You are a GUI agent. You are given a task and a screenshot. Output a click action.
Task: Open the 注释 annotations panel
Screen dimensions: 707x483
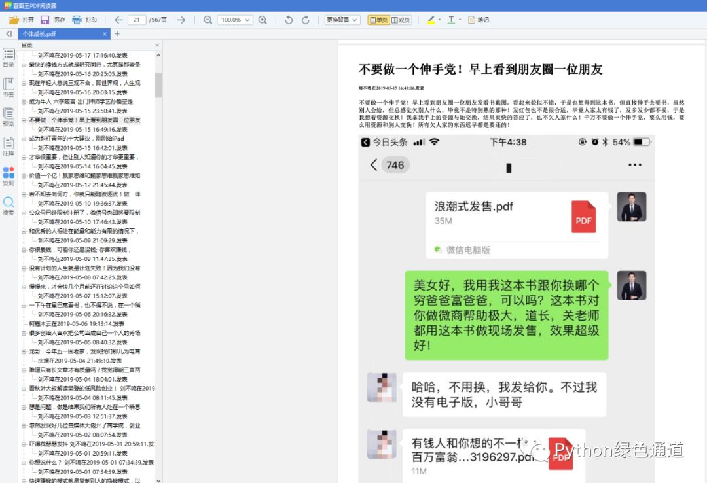tap(9, 147)
